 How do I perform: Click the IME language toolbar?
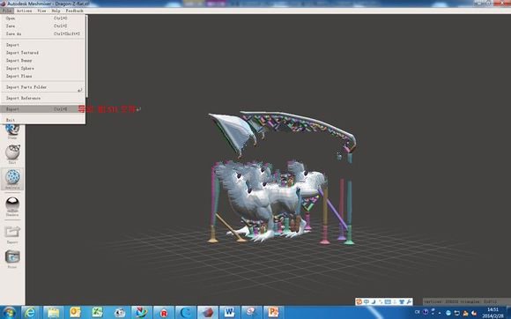[x=383, y=301]
